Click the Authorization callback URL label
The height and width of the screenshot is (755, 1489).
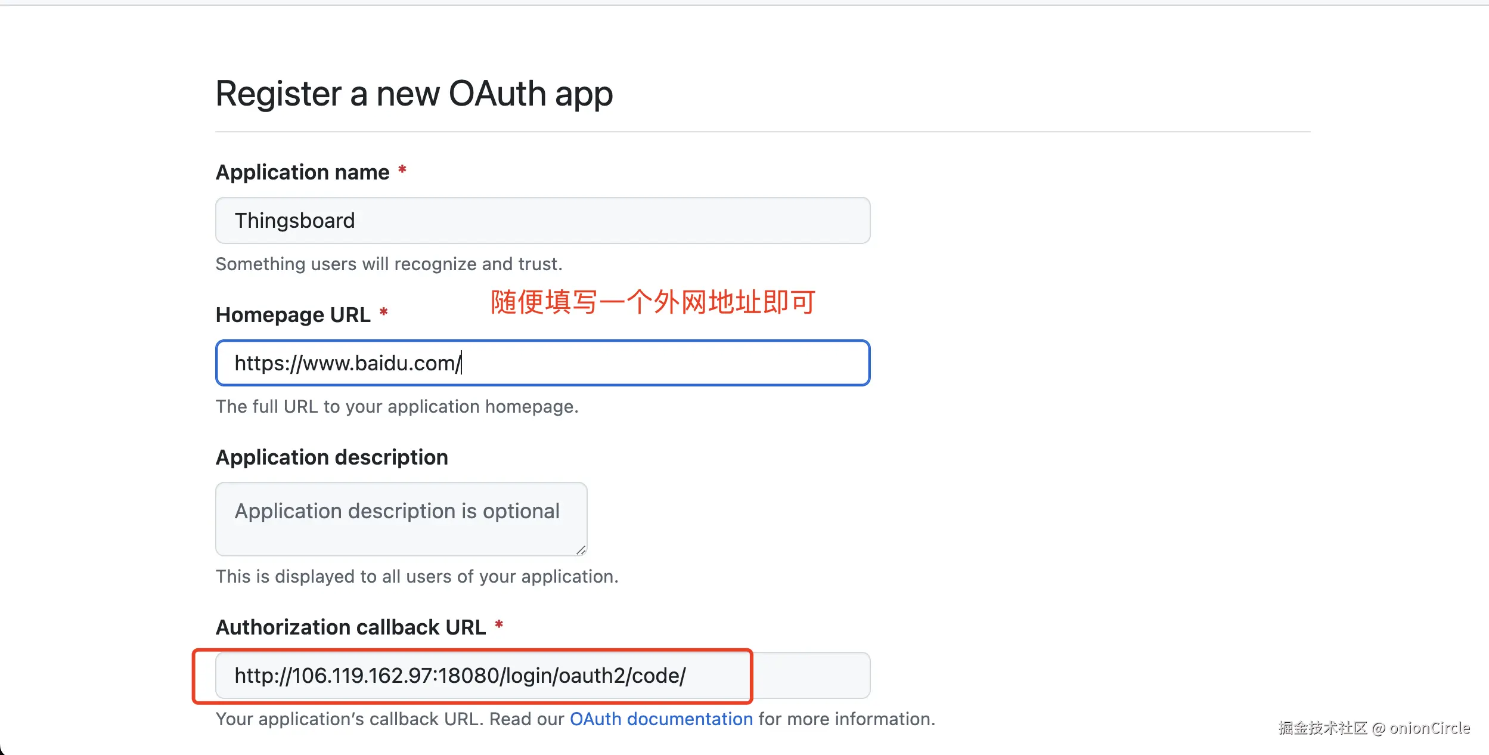350,627
